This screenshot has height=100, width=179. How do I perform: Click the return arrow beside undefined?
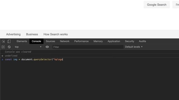3,56
